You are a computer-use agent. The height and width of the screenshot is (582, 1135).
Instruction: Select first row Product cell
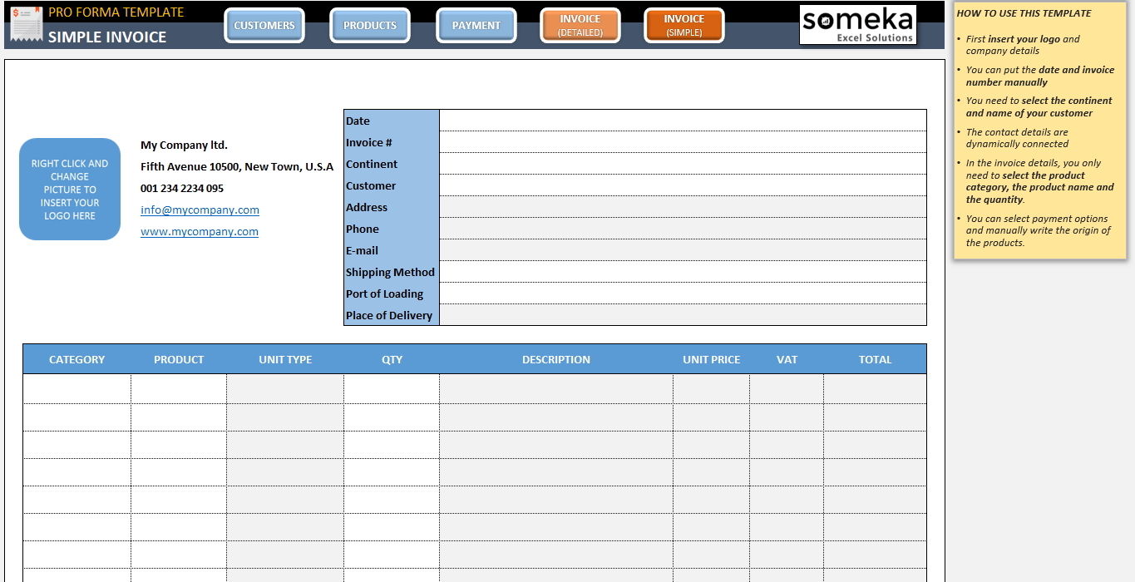[179, 389]
